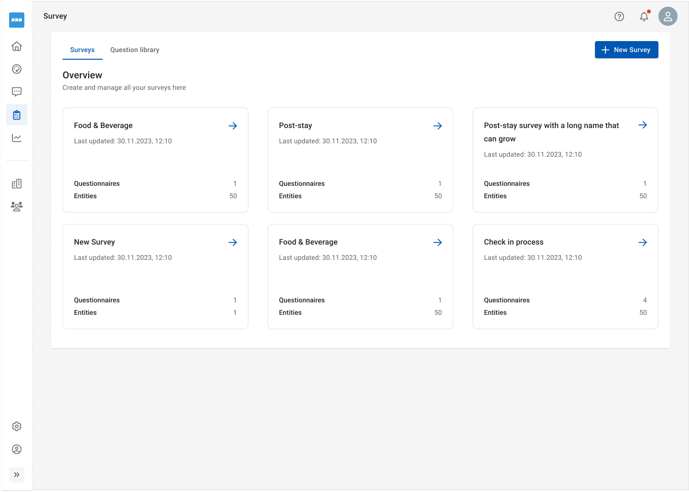Click Questionnaires count 4 on Check in process
The width and height of the screenshot is (689, 492).
coord(645,300)
